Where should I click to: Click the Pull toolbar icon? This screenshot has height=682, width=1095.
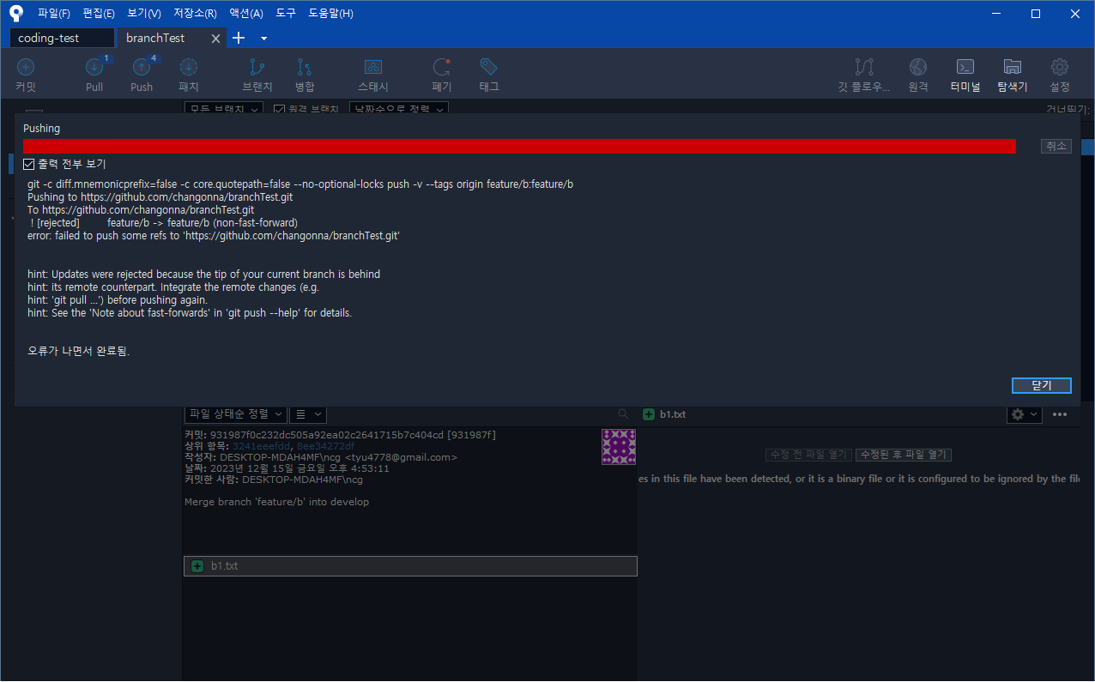(94, 67)
